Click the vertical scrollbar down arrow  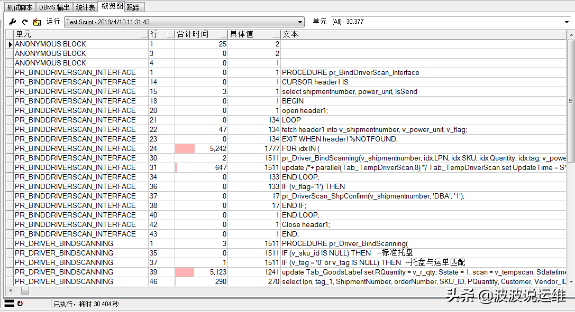click(x=571, y=282)
